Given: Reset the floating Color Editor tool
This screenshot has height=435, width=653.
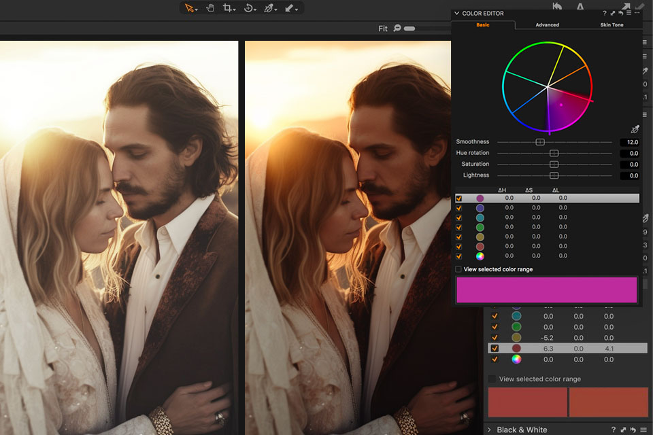Looking at the screenshot, I should 620,14.
